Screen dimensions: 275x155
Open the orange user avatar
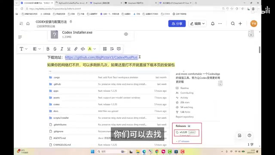click(x=254, y=24)
